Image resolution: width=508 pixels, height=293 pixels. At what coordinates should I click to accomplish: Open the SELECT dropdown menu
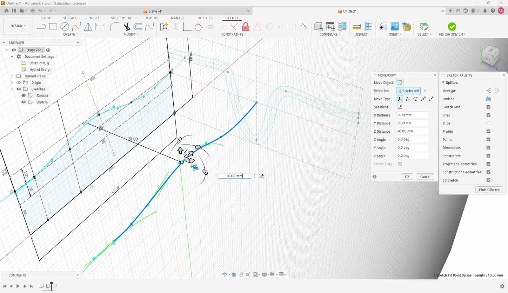(x=424, y=34)
